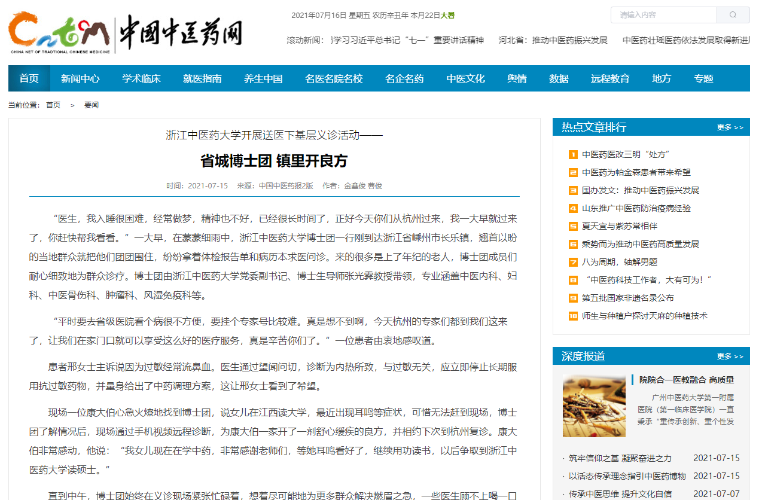759x500 pixels.
Task: Read 第五批国家非遗名录公布 article
Action: tap(627, 298)
